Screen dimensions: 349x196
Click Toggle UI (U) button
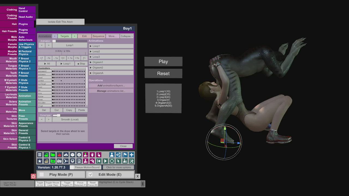[40, 184]
